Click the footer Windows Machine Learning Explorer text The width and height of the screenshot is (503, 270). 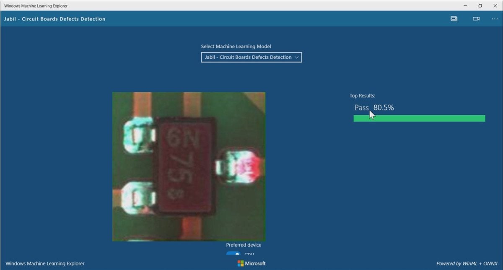coord(45,264)
